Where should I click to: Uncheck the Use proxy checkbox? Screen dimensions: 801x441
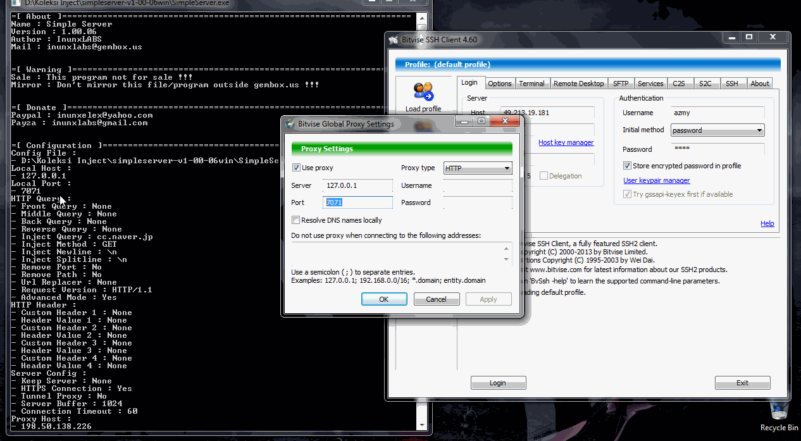tap(296, 168)
